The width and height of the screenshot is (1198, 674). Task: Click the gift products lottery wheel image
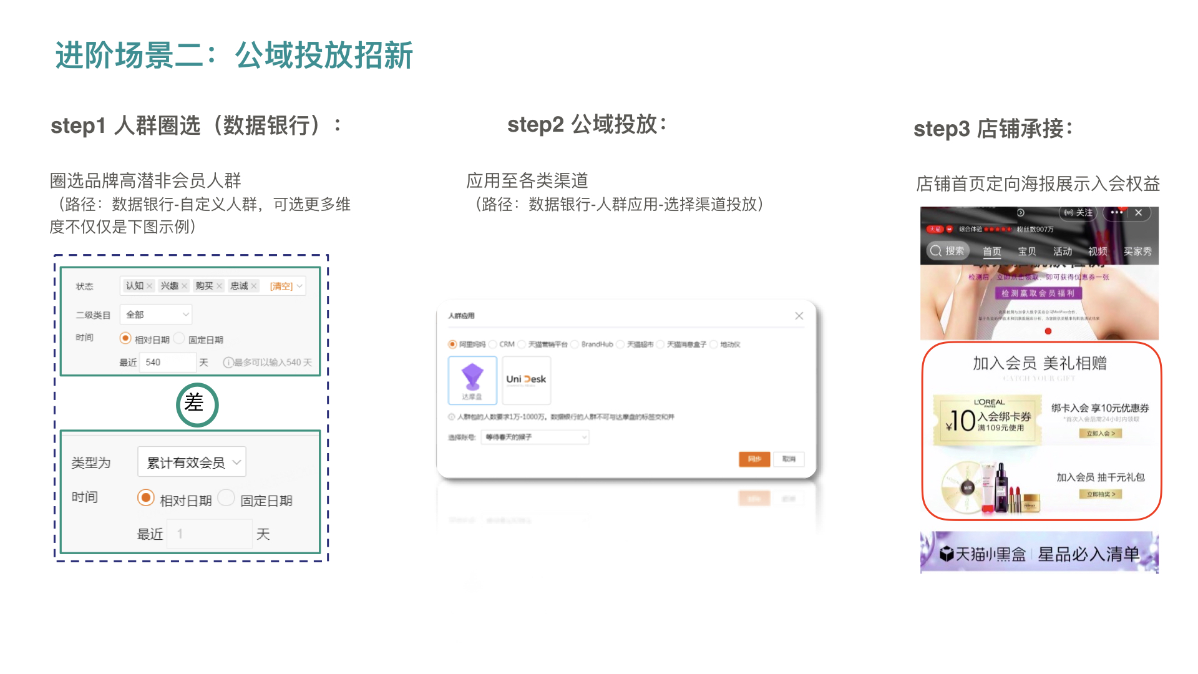tap(990, 487)
